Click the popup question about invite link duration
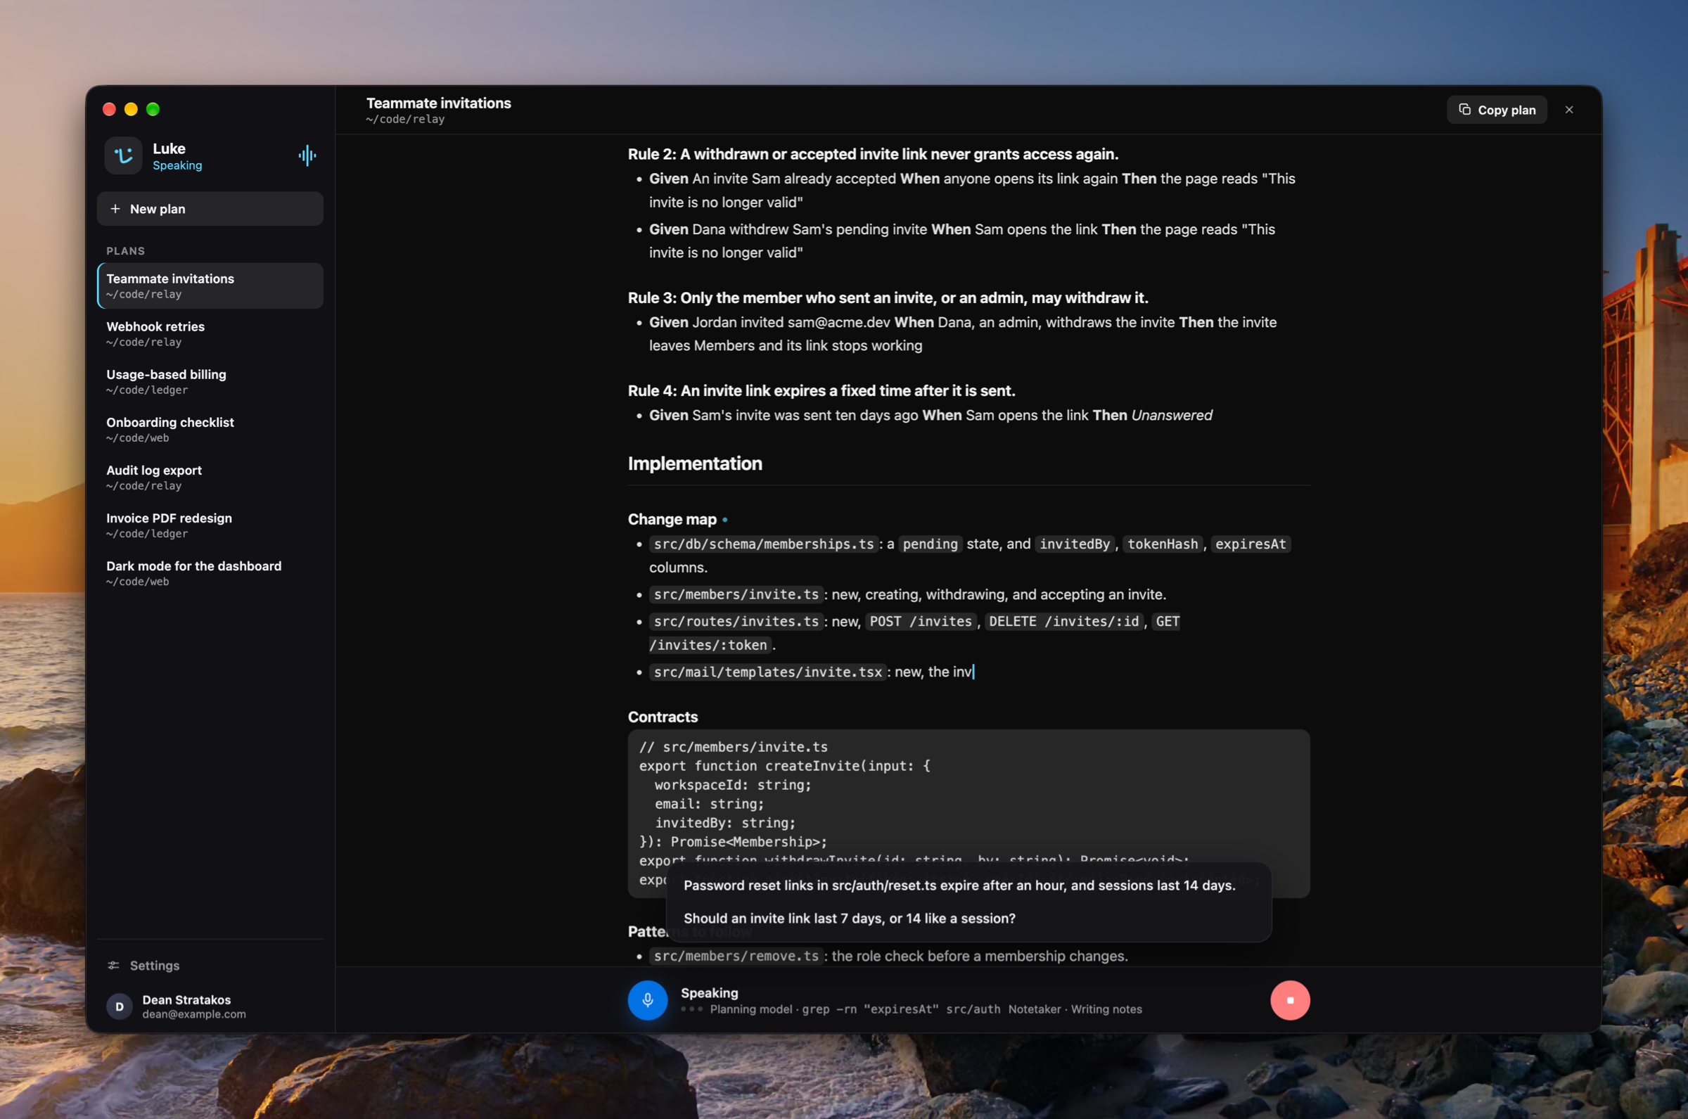The width and height of the screenshot is (1688, 1119). [849, 919]
